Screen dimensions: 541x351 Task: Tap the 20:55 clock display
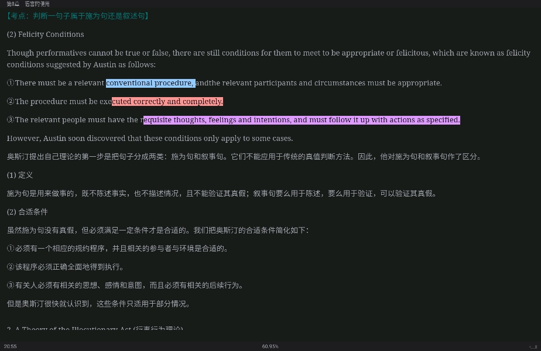10,346
